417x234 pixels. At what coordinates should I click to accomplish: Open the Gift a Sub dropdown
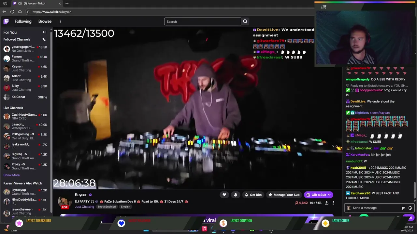tap(318, 195)
